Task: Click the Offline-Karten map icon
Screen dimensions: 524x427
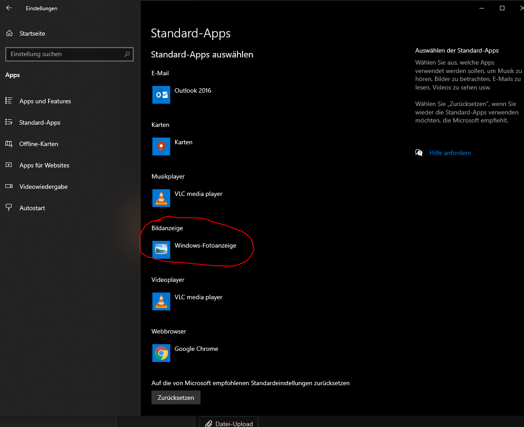Action: 9,143
